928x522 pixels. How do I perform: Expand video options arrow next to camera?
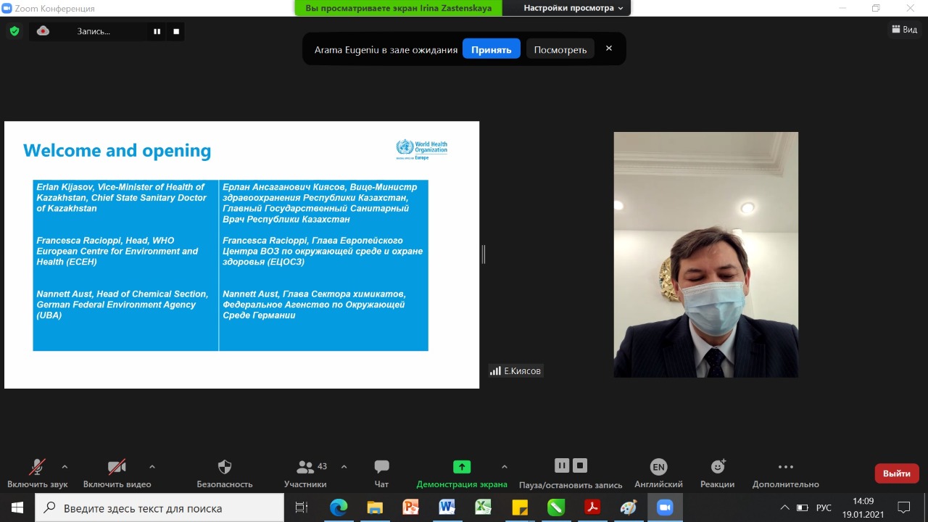[x=152, y=467]
